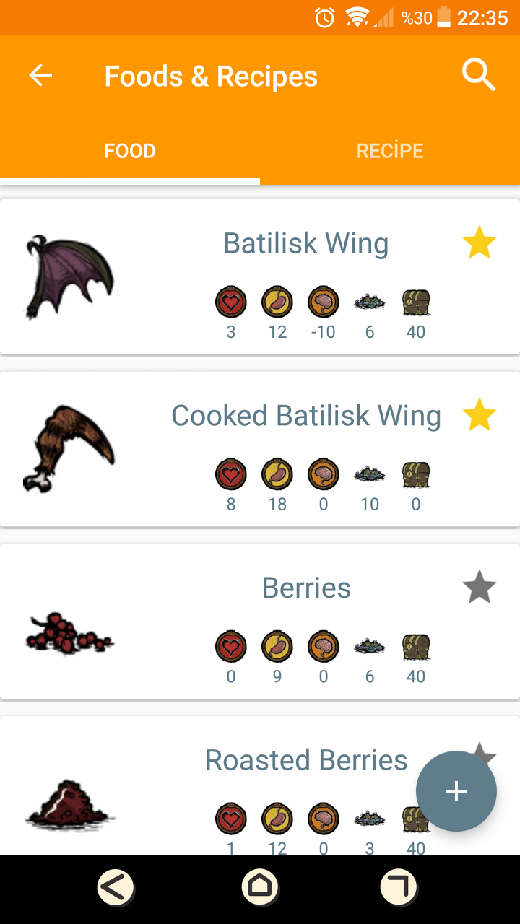Go back using the header arrow
This screenshot has width=520, height=924.
click(41, 75)
